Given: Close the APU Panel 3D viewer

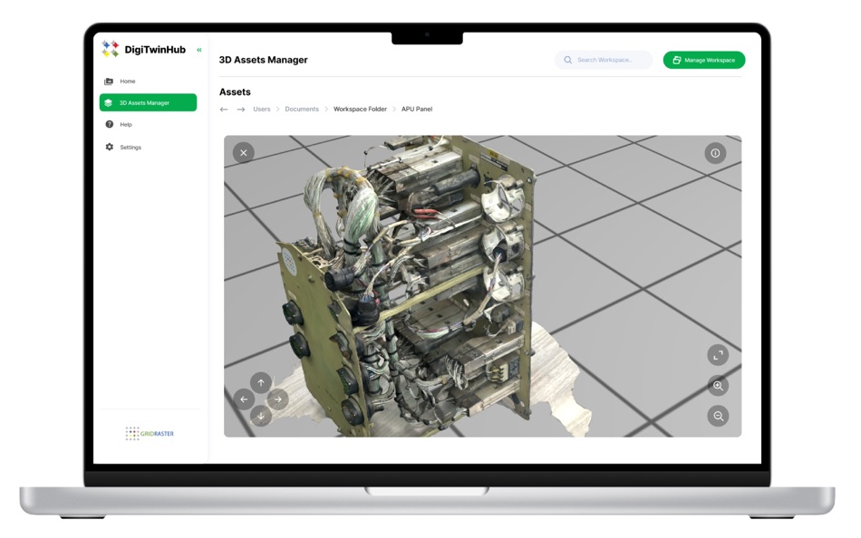Looking at the screenshot, I should pyautogui.click(x=243, y=152).
